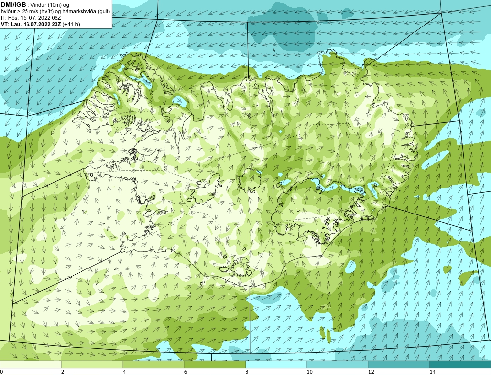Image resolution: width=491 pixels, height=375 pixels.
Task: Click the scale label '4'
Action: [124, 372]
